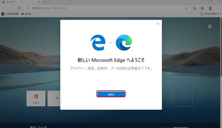
Task: Open the Settings and more ellipsis menu
Action: pos(218,8)
